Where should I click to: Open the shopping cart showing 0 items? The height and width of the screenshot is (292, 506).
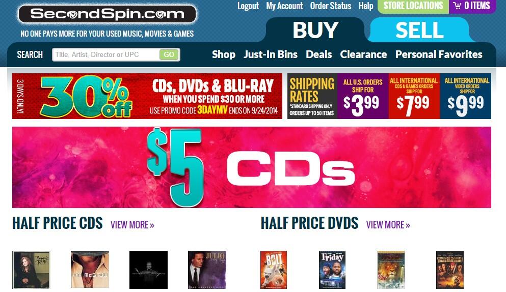pos(472,6)
